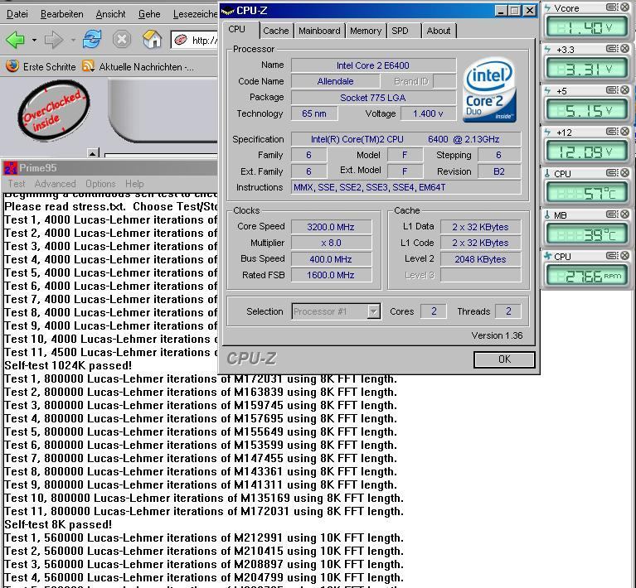The width and height of the screenshot is (636, 588).
Task: Open Prime95 Options menu
Action: click(100, 184)
